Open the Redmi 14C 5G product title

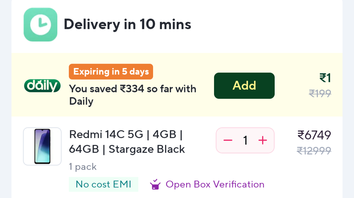(x=127, y=142)
